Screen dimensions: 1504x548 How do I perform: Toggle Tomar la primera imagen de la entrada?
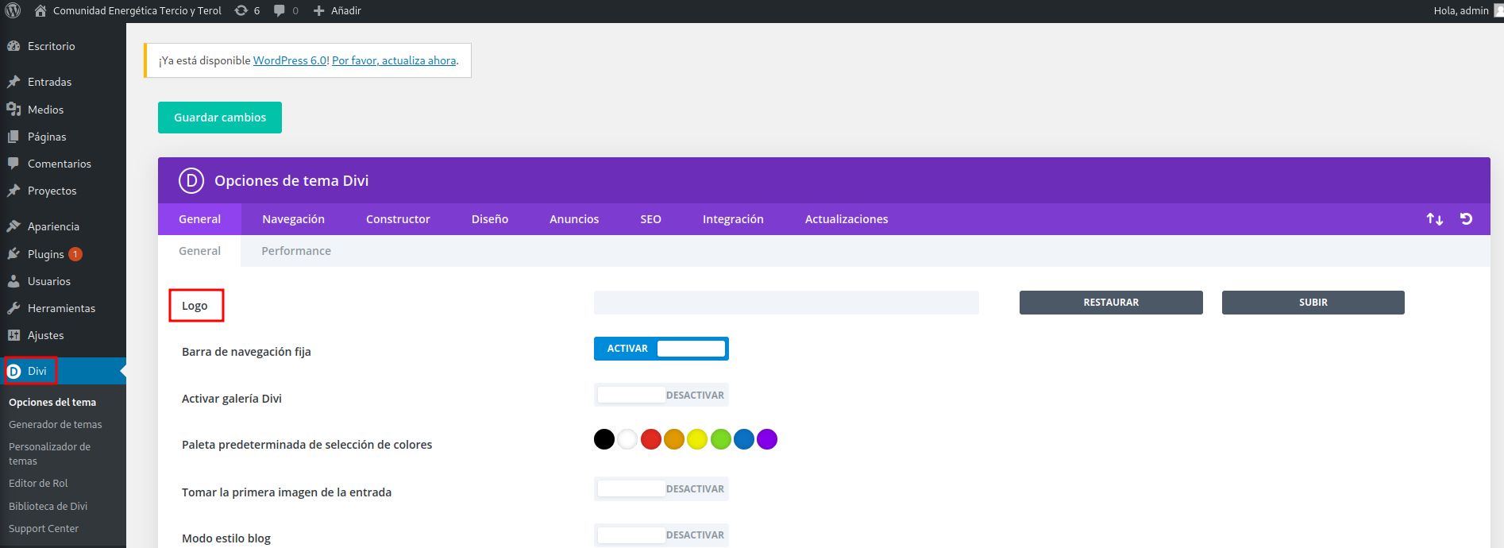click(661, 488)
